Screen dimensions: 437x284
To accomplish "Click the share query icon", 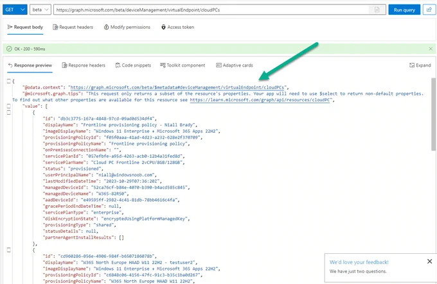I will [429, 10].
